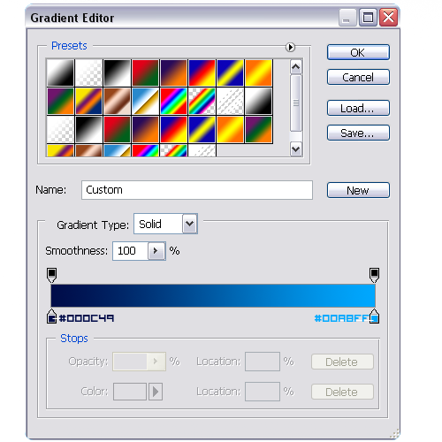Pick the copper brown gradient preset
The width and height of the screenshot is (442, 442).
tap(117, 101)
